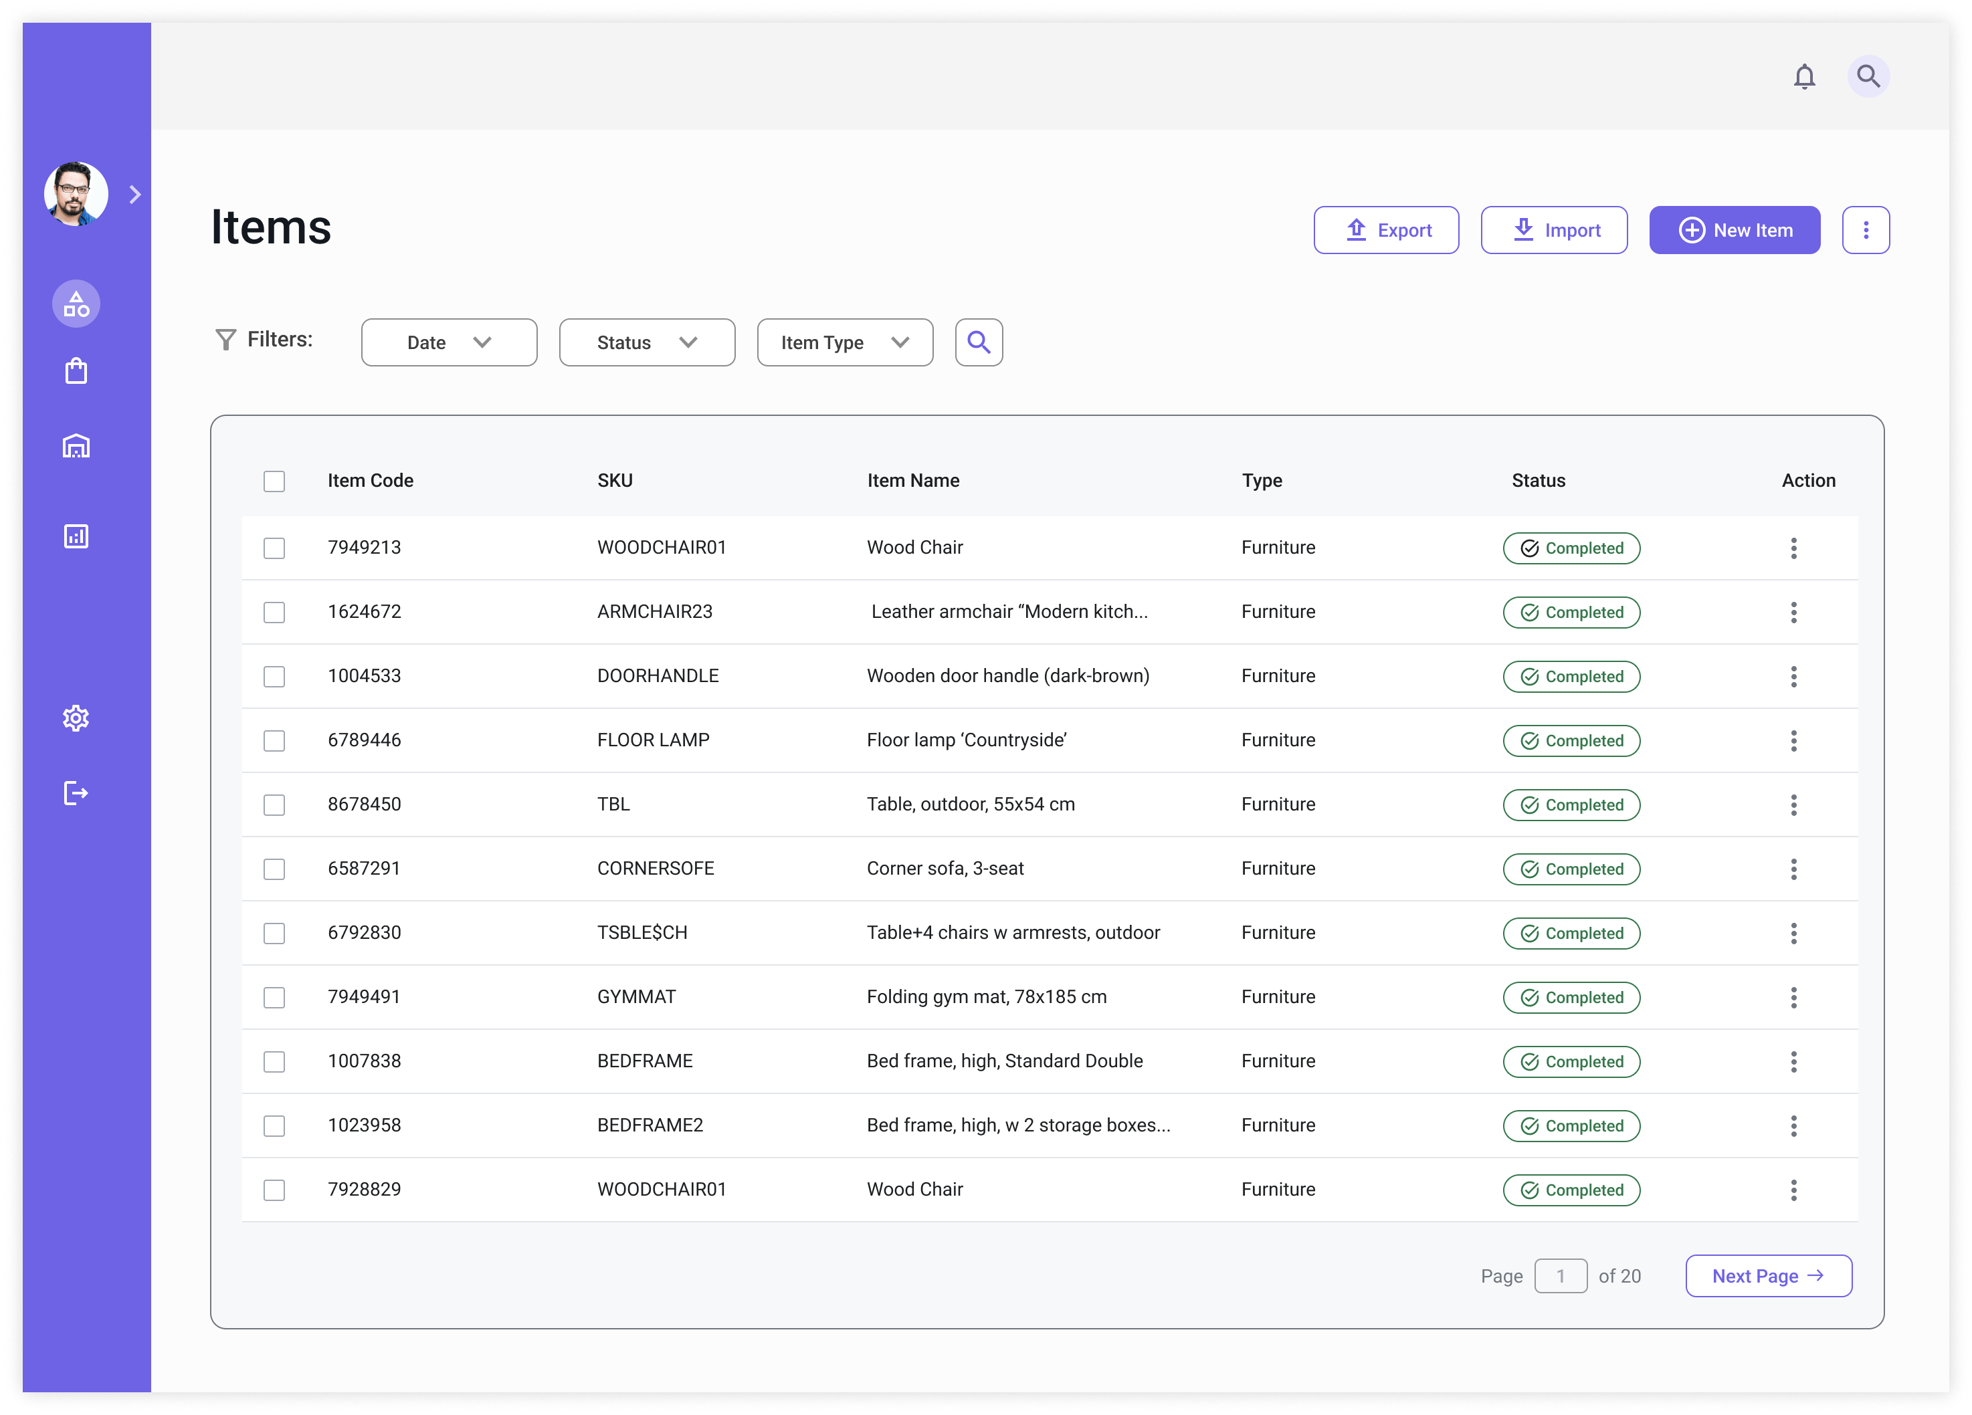Image resolution: width=1972 pixels, height=1415 pixels.
Task: Click the page number input field
Action: point(1560,1276)
